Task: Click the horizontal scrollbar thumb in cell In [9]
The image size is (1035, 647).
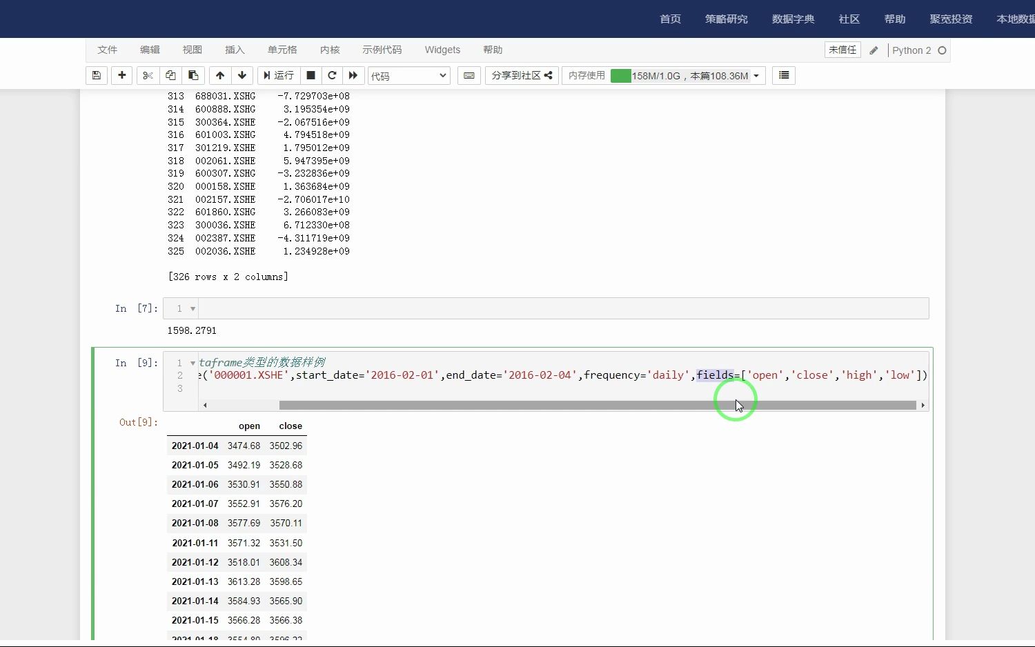Action: (x=598, y=405)
